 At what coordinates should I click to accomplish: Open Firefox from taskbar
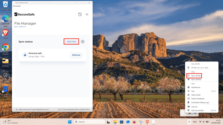[x=134, y=122]
